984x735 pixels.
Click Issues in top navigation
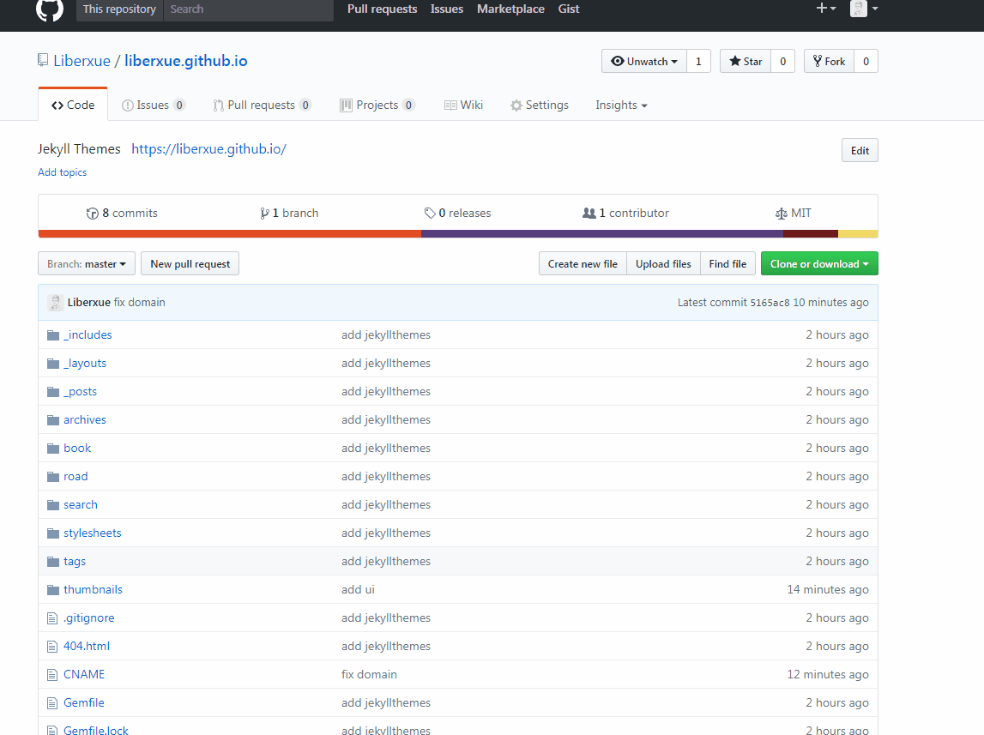click(447, 9)
